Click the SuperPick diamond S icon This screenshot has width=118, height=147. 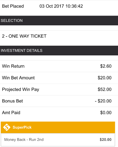point(7,127)
